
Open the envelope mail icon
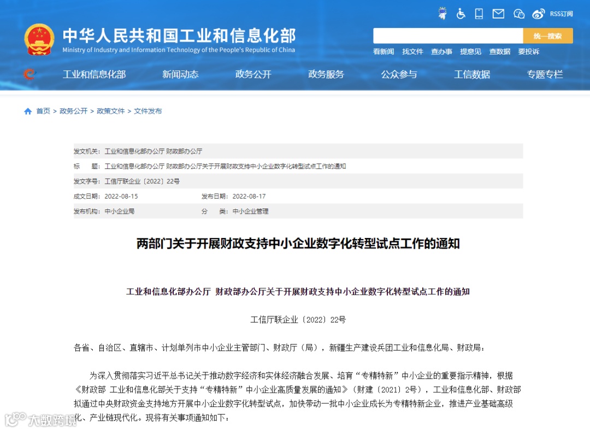click(x=498, y=14)
